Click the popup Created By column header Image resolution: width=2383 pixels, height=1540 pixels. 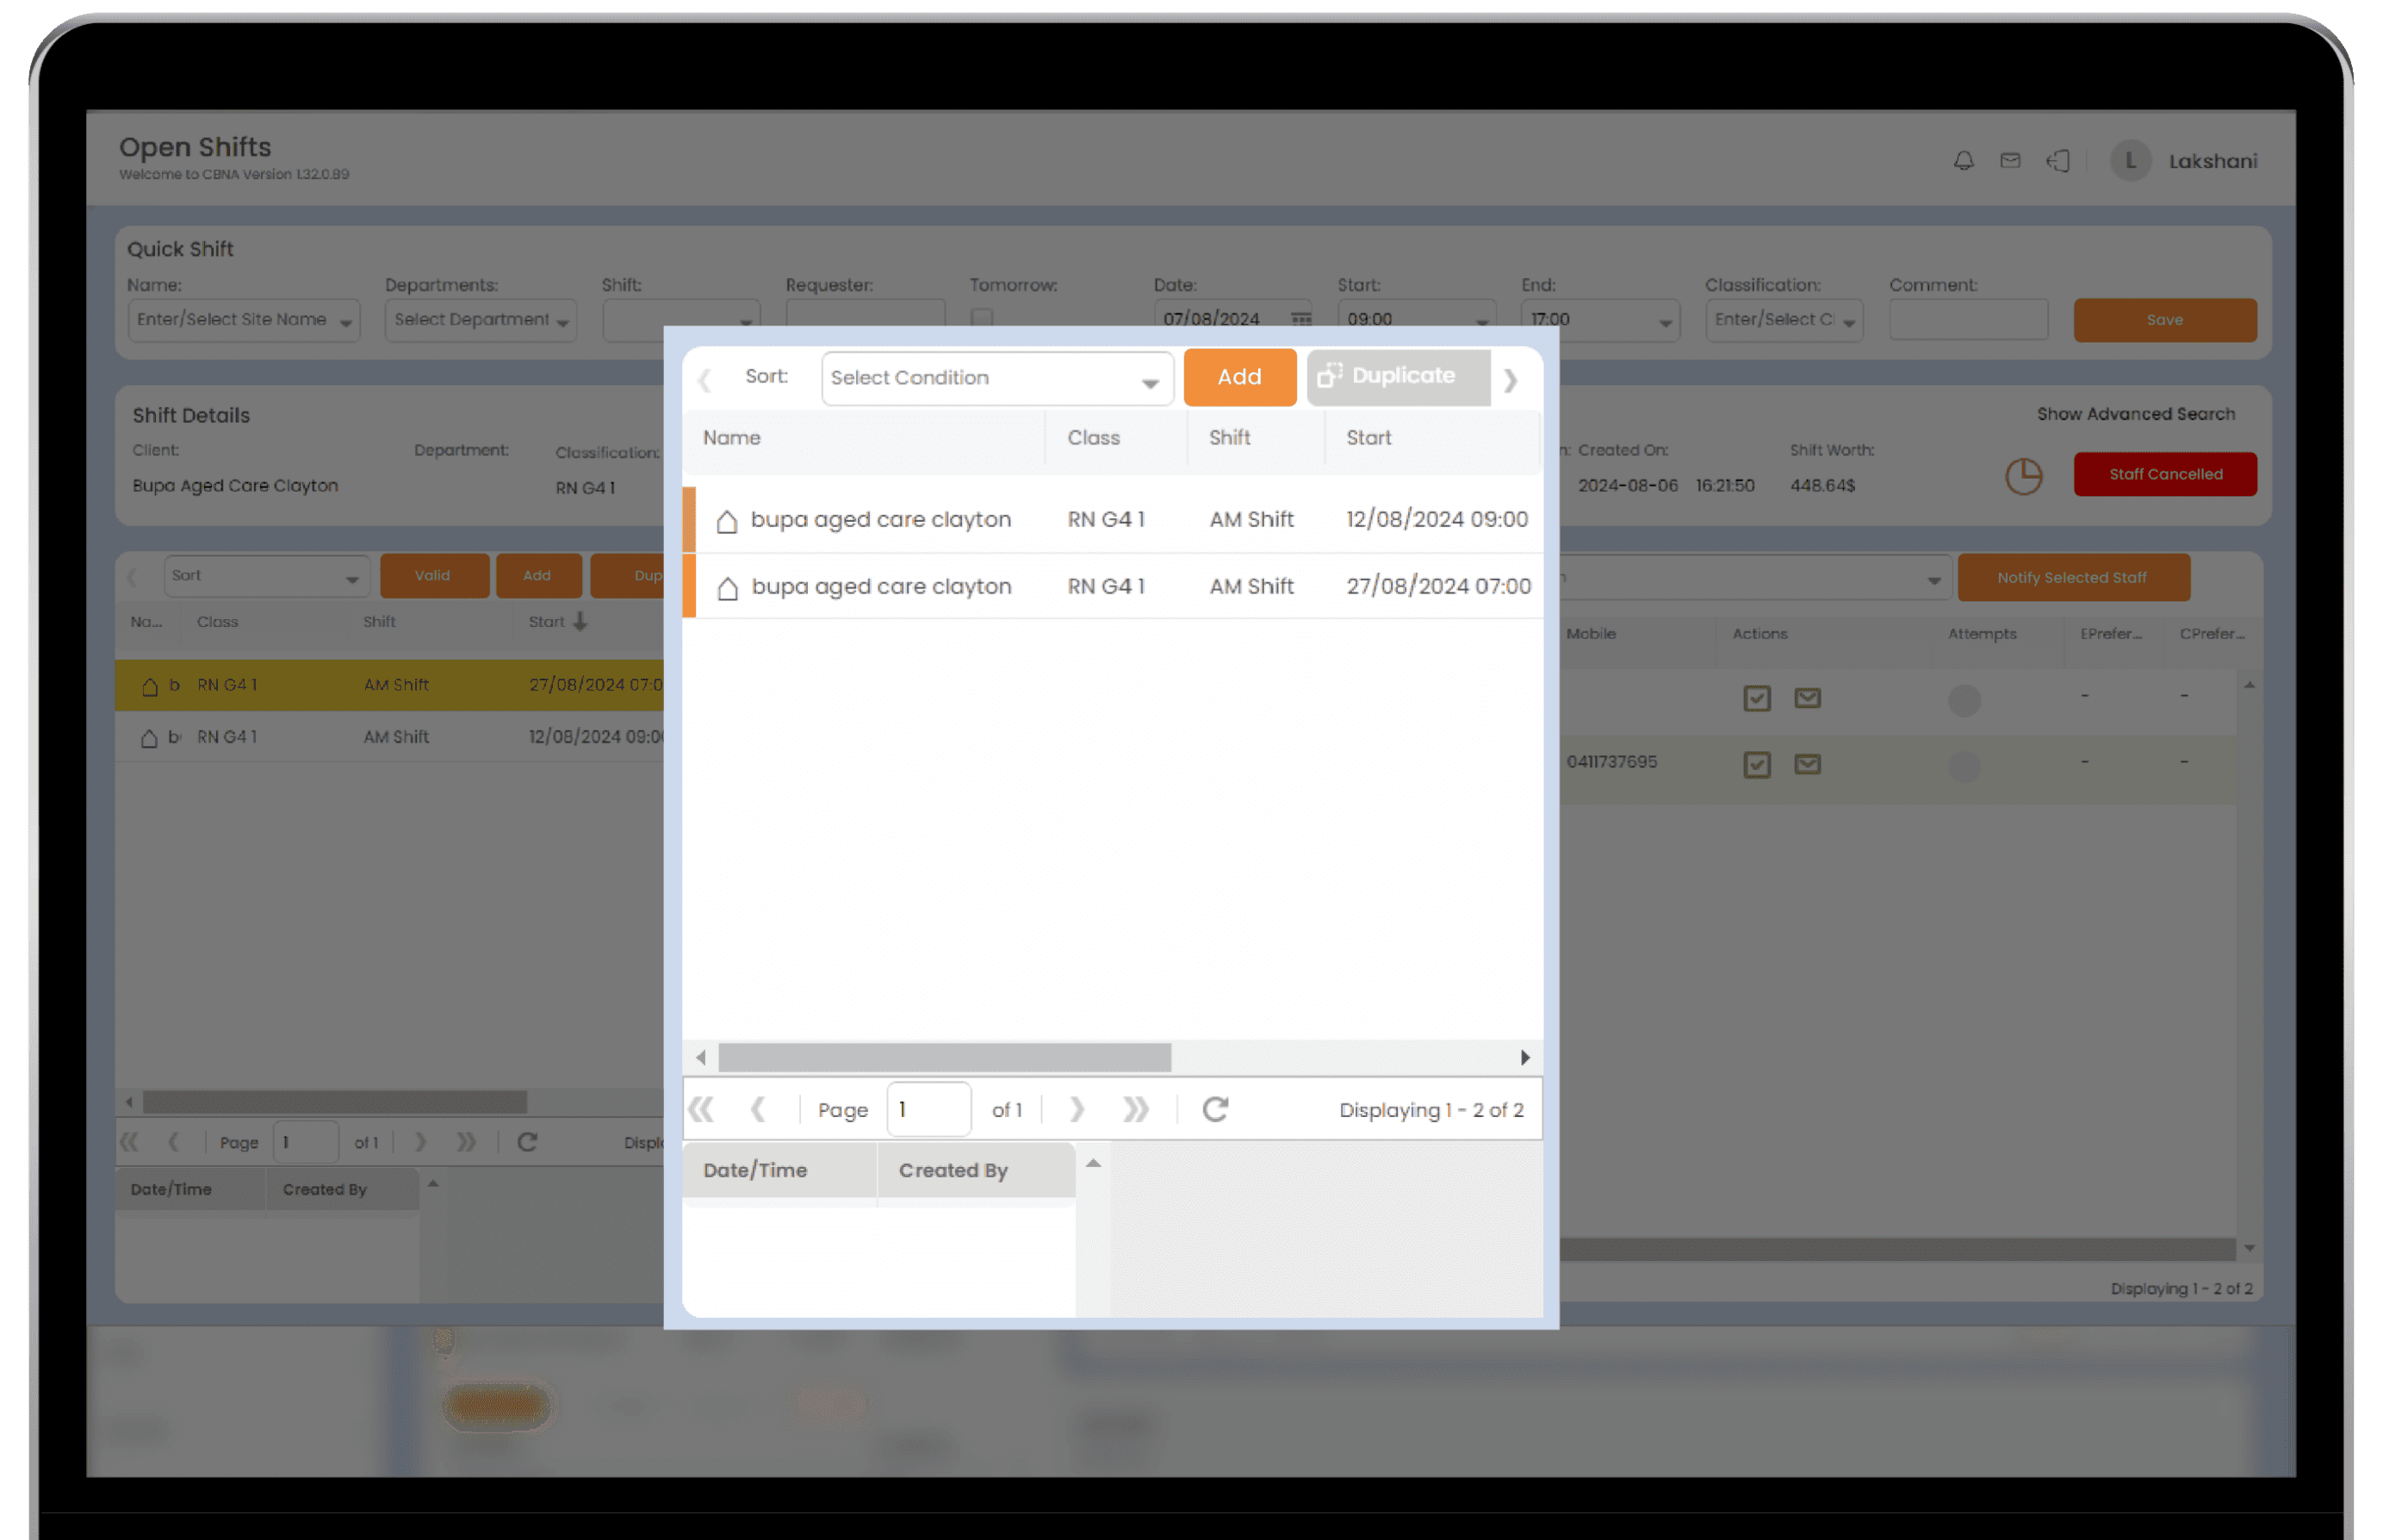tap(976, 1170)
